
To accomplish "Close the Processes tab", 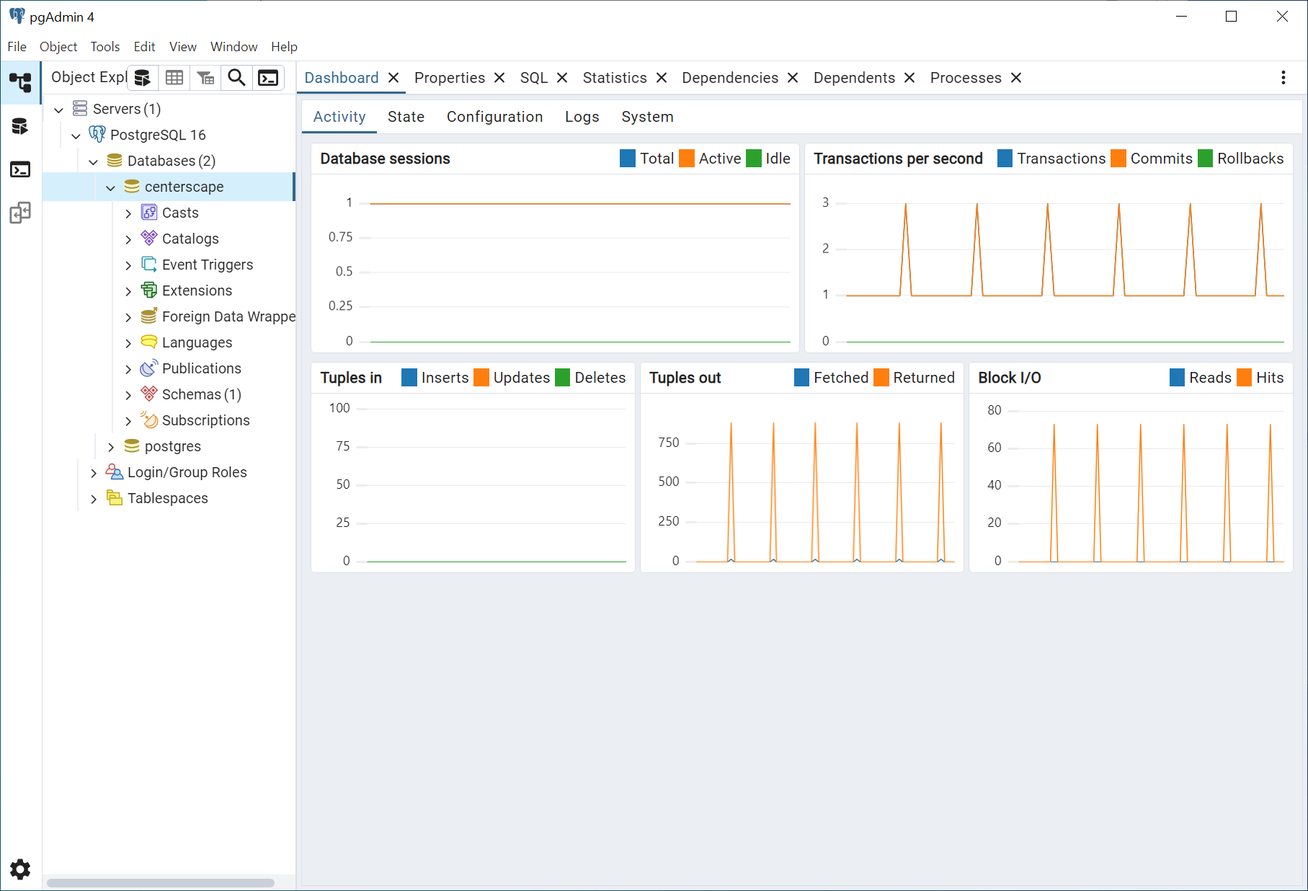I will click(x=1016, y=78).
